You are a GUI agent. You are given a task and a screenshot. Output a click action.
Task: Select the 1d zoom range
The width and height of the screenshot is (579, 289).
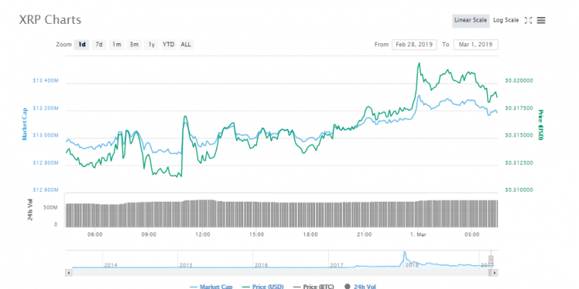coord(82,45)
